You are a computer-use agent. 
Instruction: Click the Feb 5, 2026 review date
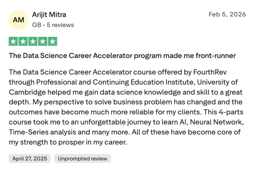(227, 14)
